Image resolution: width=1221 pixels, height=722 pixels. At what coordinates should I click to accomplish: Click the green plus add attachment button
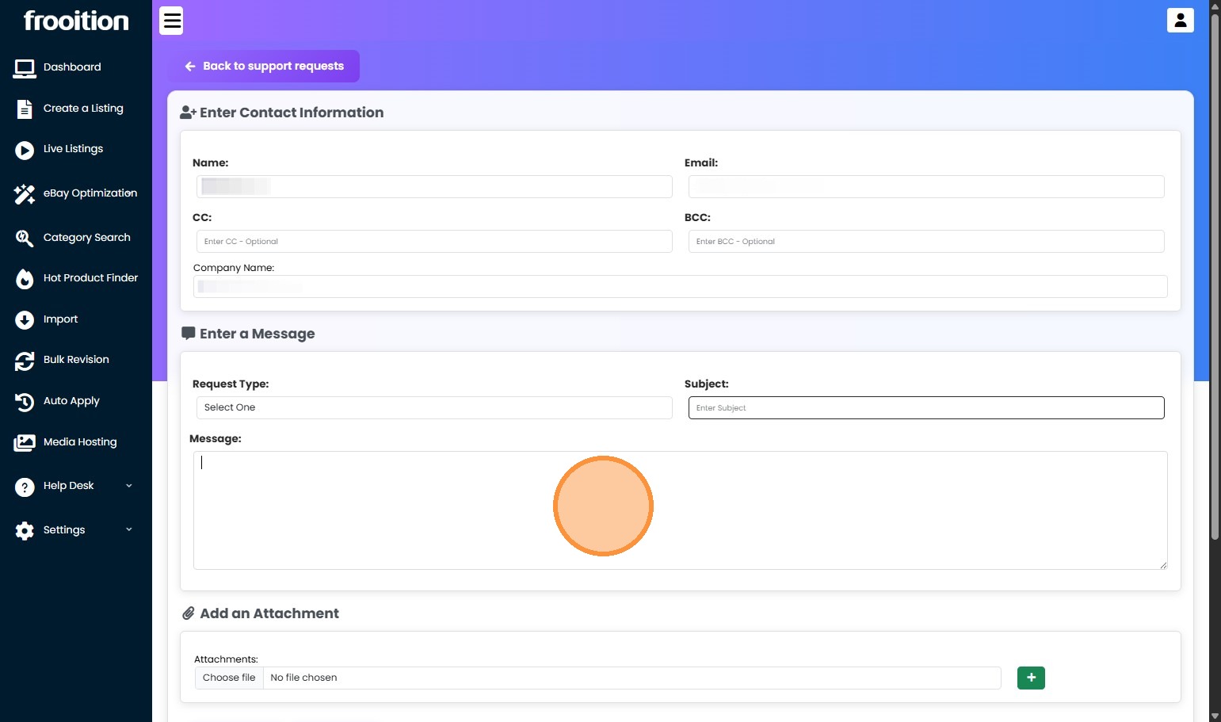pyautogui.click(x=1031, y=678)
